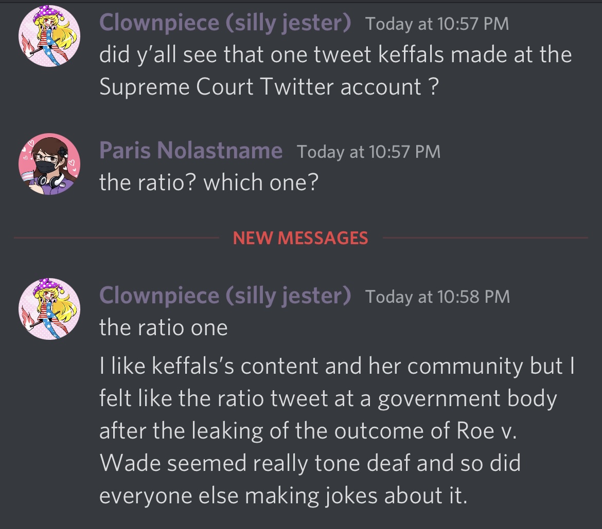
Task: Click the "felt like the ratio tweet" line
Action: 328,398
